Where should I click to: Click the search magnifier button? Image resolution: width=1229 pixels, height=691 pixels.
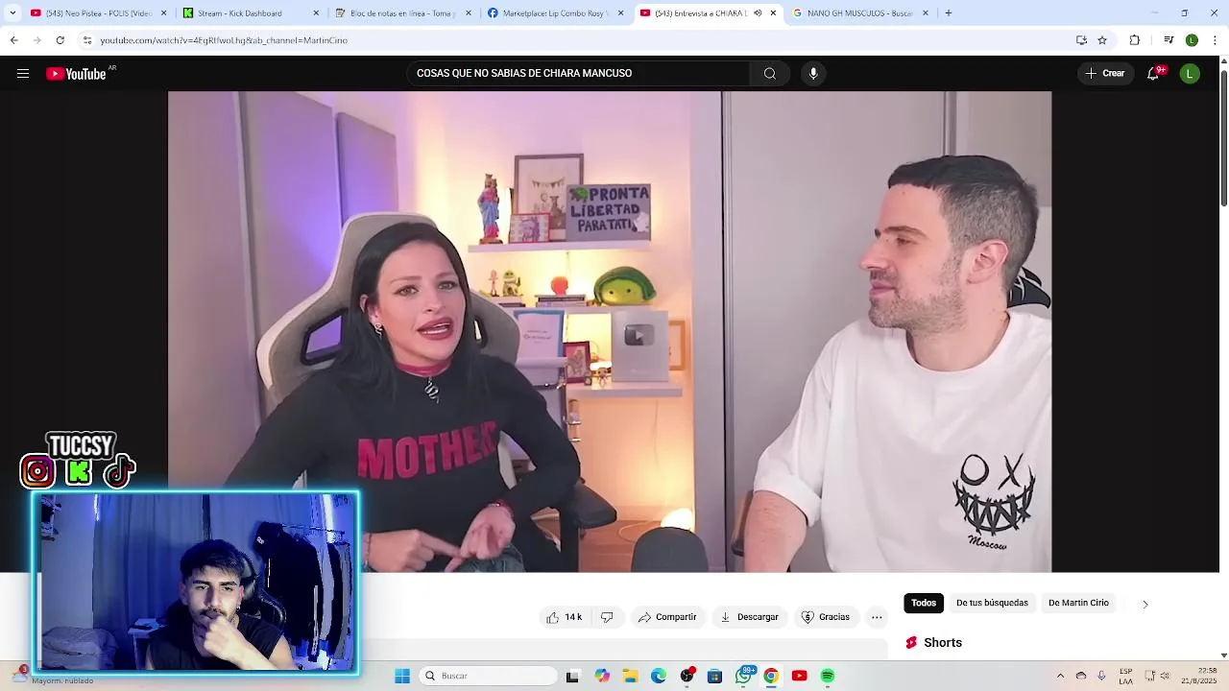coord(770,74)
